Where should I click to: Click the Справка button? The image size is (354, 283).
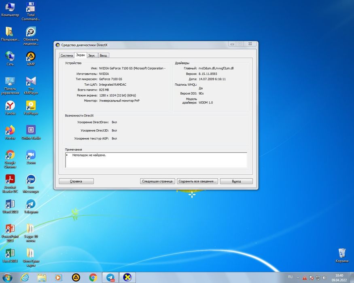(76, 181)
